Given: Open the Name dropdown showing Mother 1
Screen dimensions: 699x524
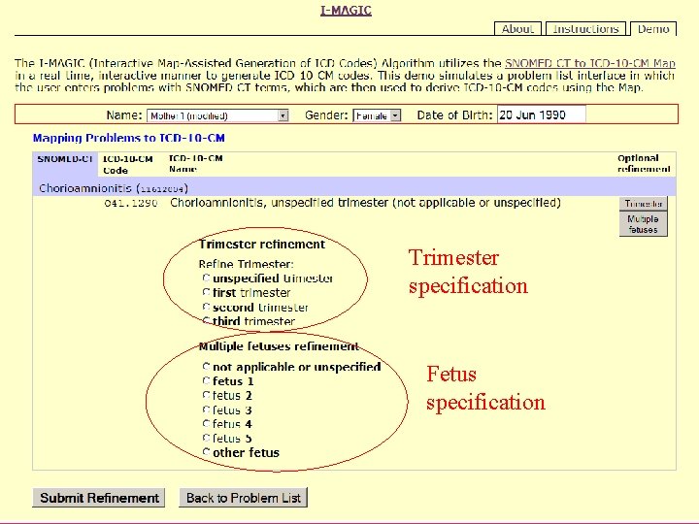Looking at the screenshot, I should point(217,115).
